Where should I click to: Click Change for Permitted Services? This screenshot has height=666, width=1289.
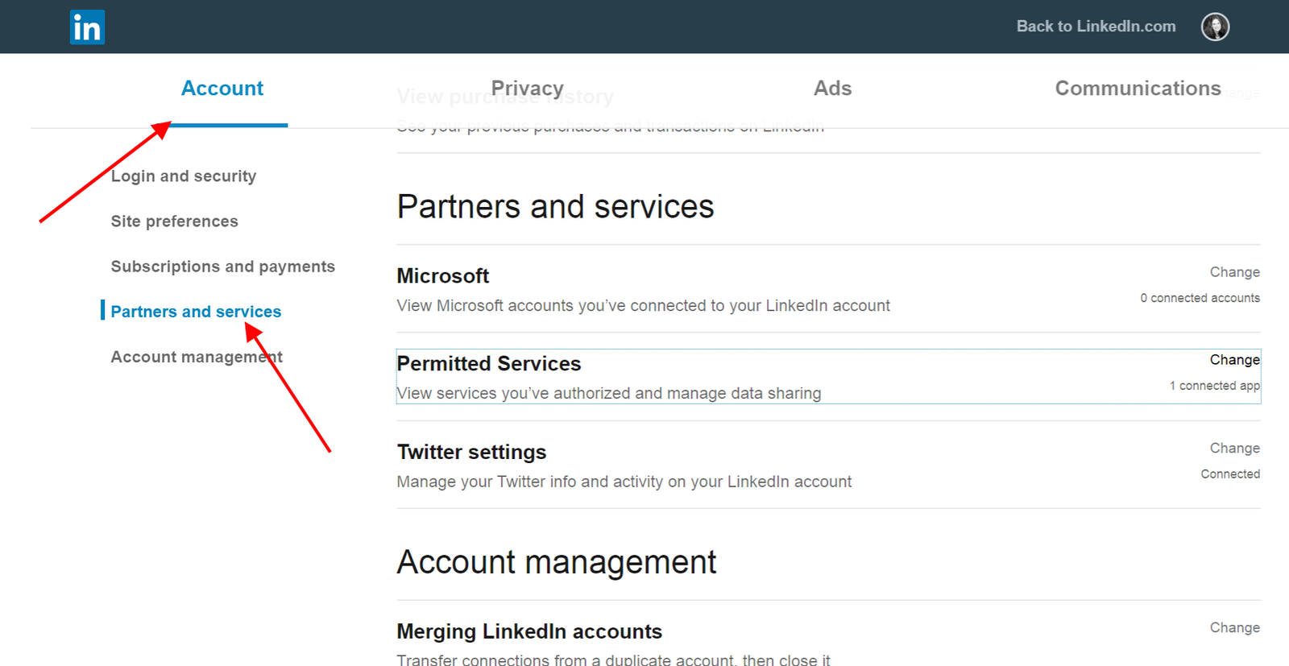1235,360
